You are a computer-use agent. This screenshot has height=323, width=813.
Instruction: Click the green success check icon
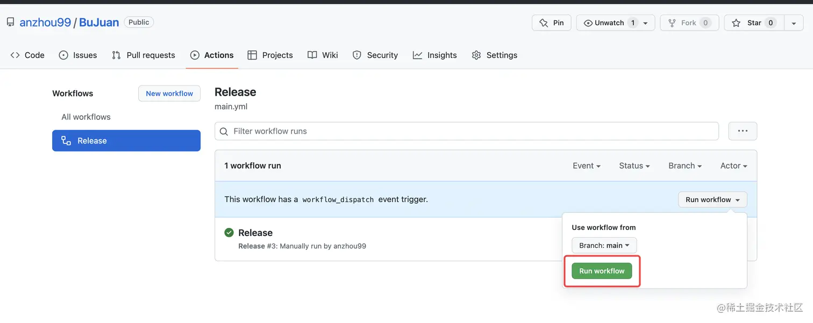(x=229, y=232)
